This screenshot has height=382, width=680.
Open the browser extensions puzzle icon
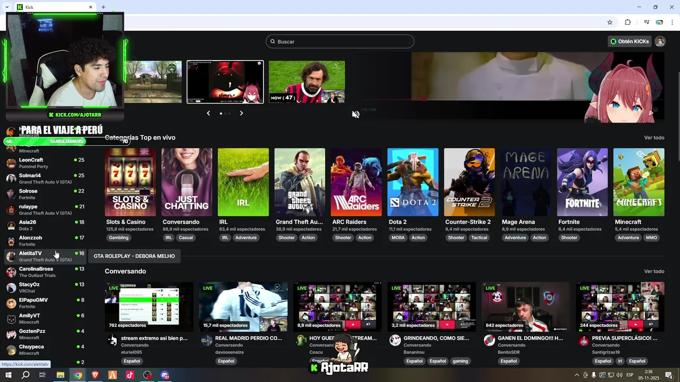pos(627,22)
